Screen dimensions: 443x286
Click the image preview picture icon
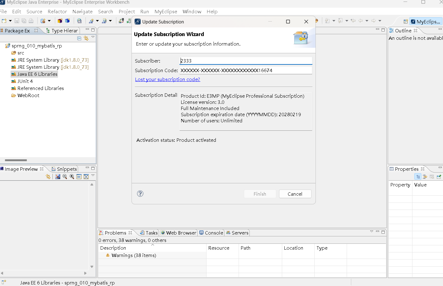58,177
